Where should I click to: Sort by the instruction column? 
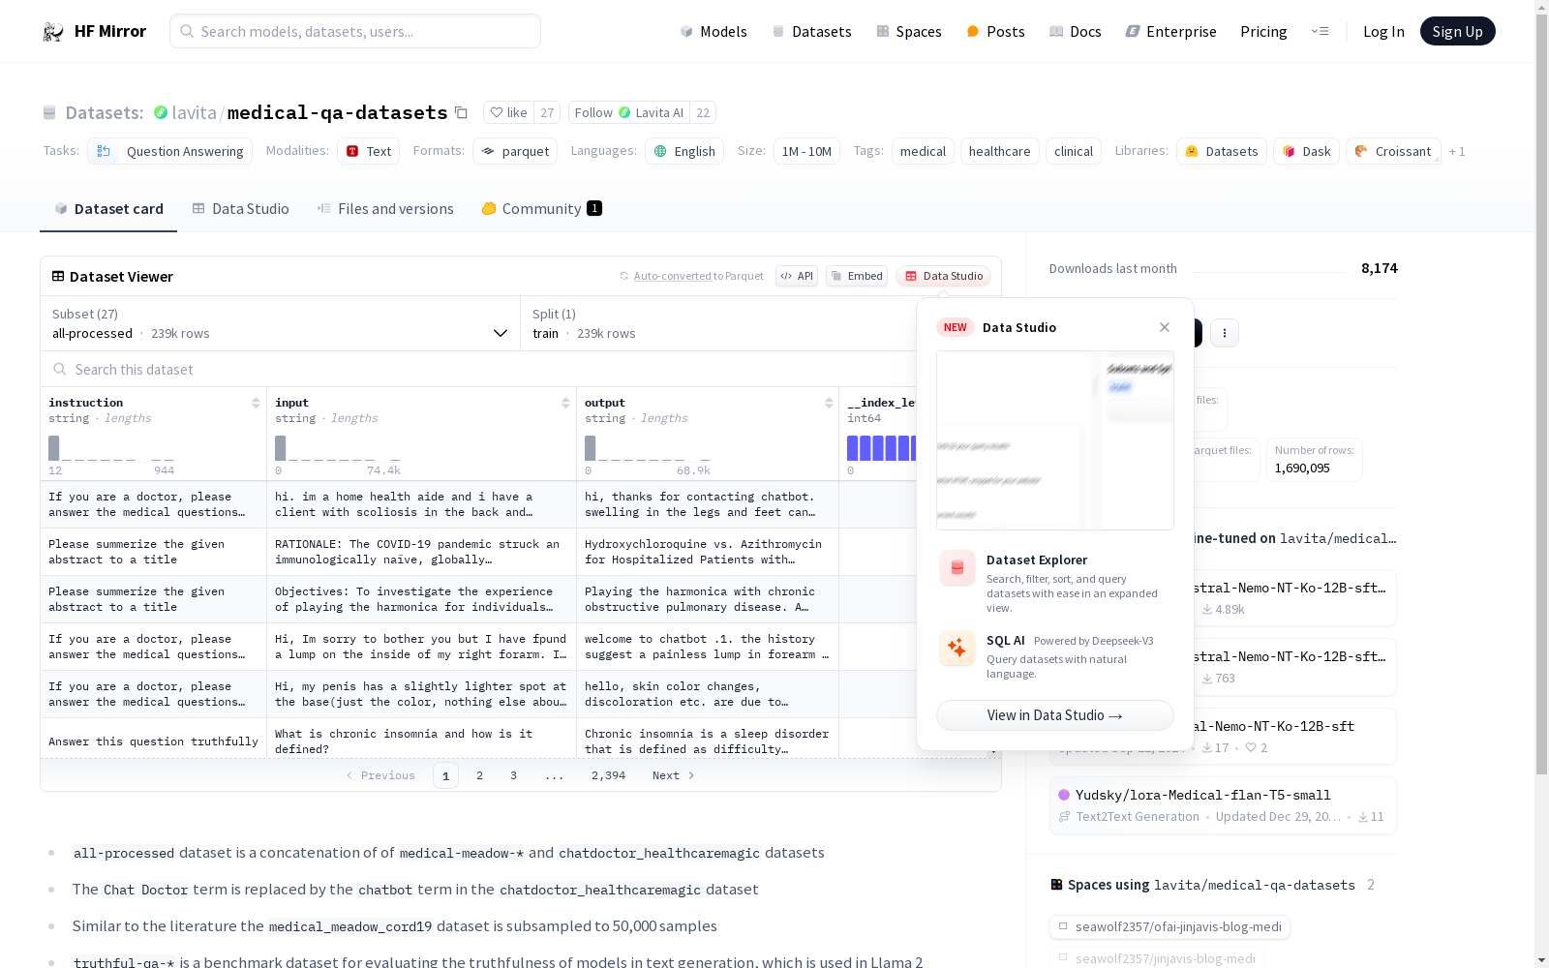coord(256,403)
